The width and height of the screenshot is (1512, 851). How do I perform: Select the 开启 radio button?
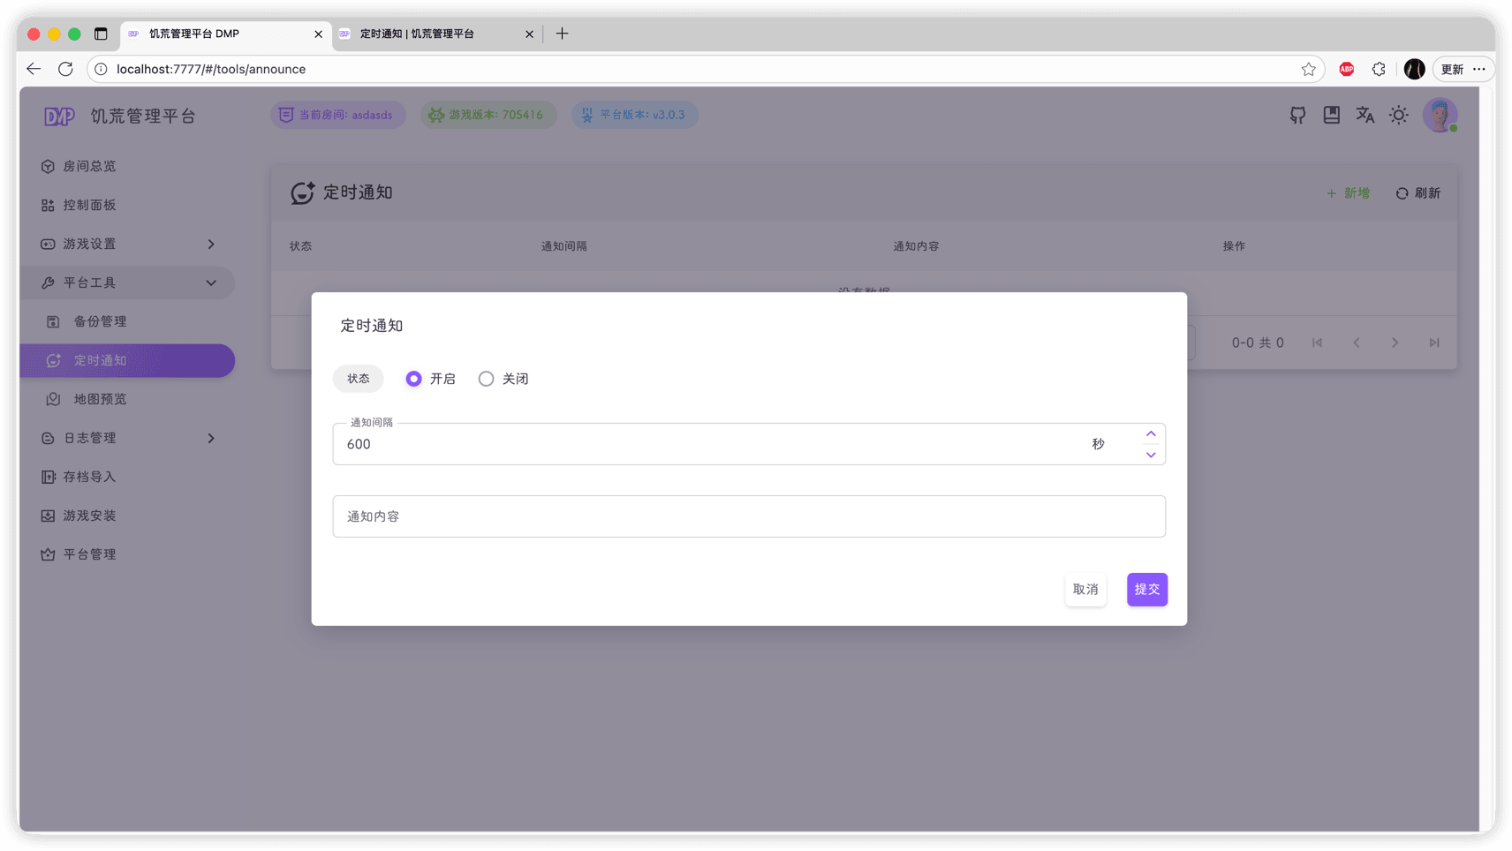click(x=413, y=378)
